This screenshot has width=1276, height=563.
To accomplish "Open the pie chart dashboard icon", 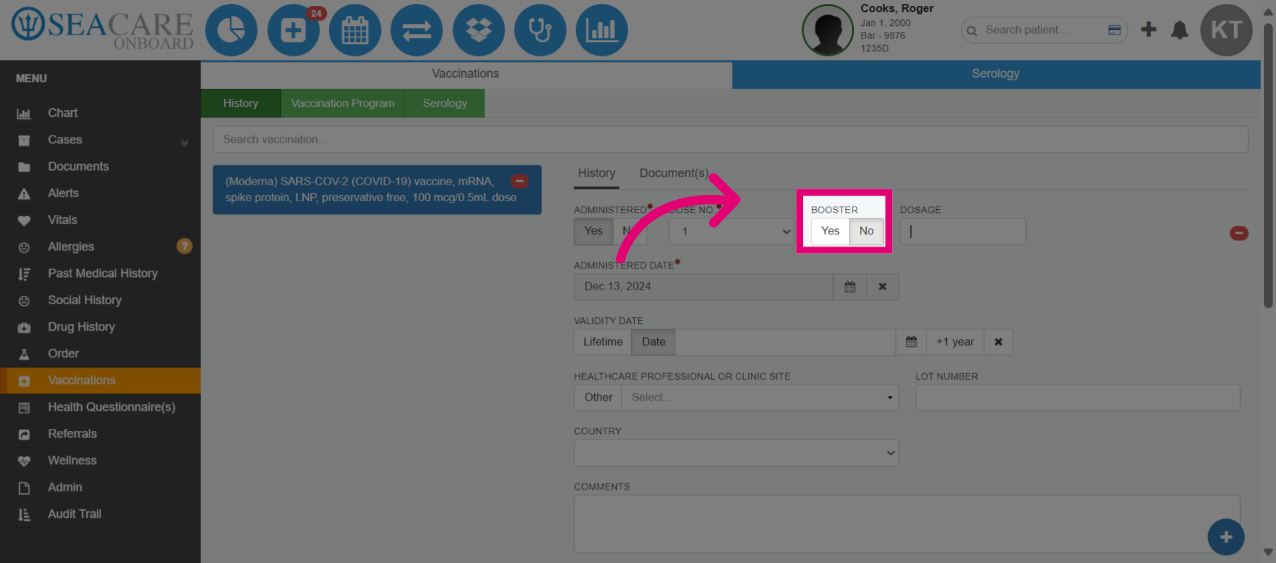I will tap(231, 30).
